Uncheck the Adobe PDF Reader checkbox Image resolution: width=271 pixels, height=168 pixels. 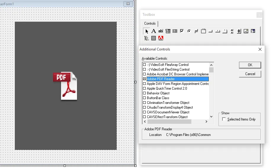coord(145,79)
